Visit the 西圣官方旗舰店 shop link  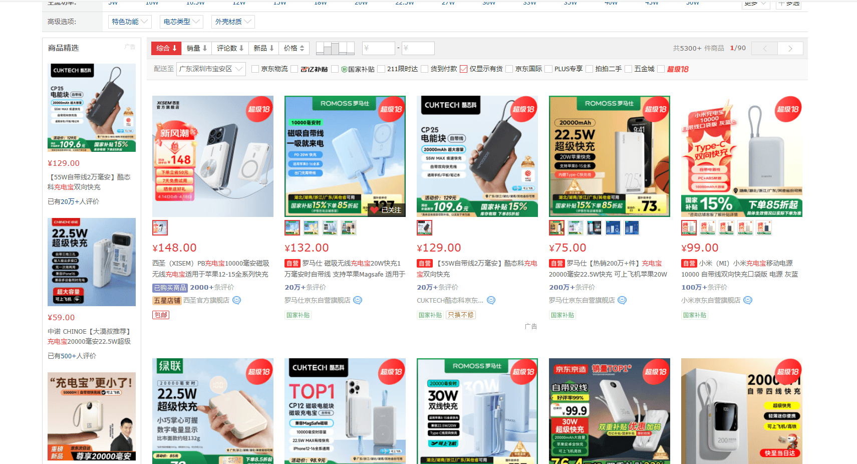pyautogui.click(x=206, y=301)
